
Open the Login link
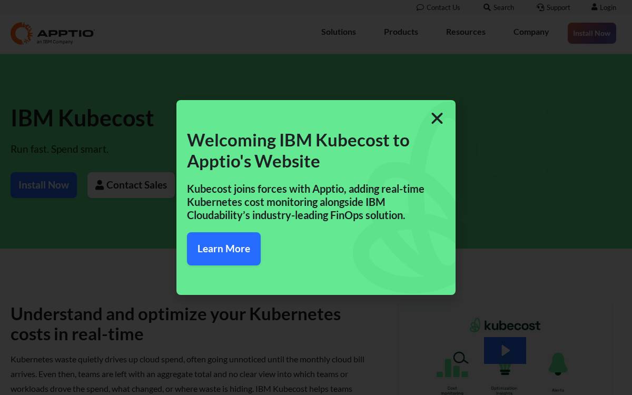click(x=604, y=7)
